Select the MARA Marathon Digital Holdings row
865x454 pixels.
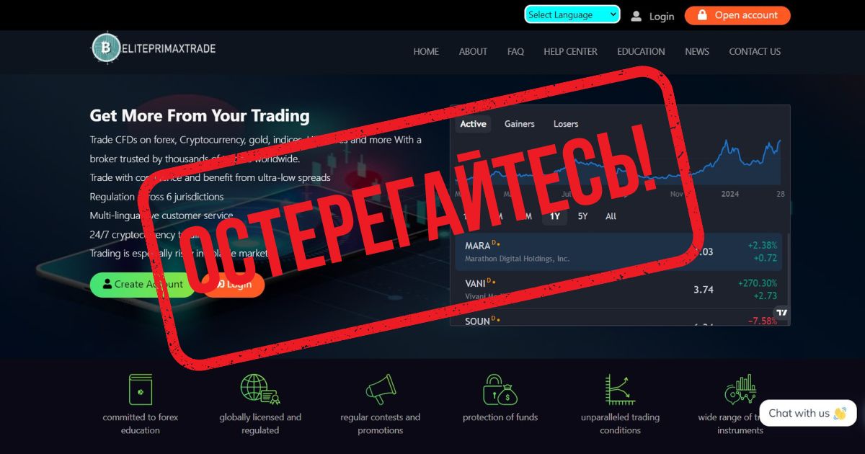[620, 252]
